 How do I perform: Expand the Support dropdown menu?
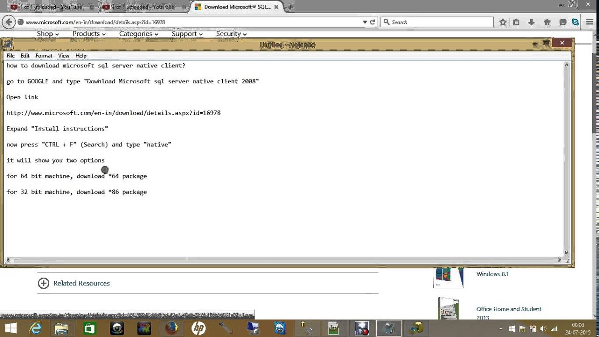pos(187,34)
